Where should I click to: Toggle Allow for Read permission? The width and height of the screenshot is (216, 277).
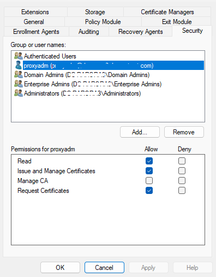click(x=149, y=161)
